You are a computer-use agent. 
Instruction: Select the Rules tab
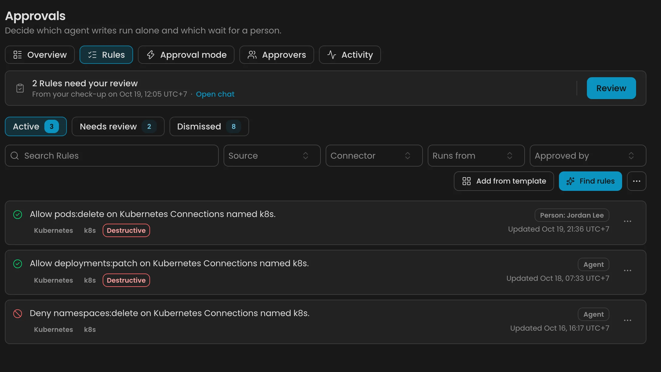point(106,55)
